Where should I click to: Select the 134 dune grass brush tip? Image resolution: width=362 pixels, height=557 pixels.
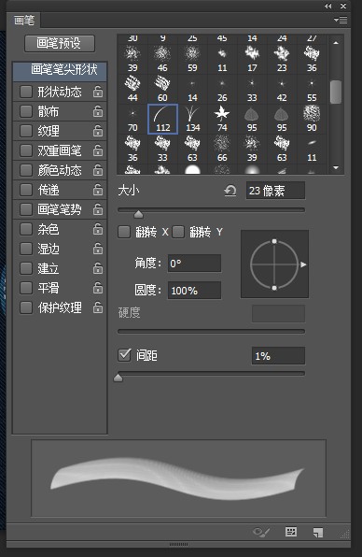pos(192,119)
